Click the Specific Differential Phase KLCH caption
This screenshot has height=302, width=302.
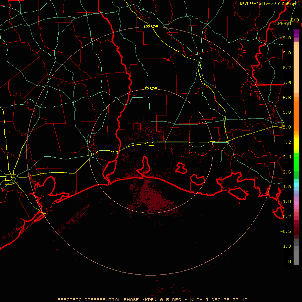pos(152,300)
